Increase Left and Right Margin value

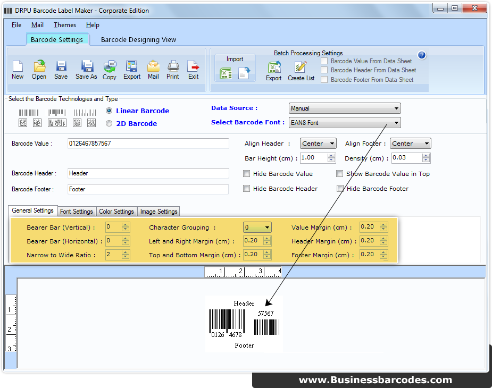[x=267, y=239]
